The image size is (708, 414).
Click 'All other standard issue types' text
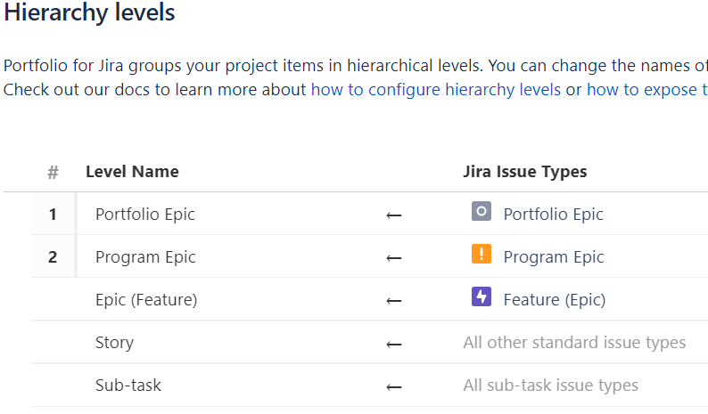[x=574, y=343]
